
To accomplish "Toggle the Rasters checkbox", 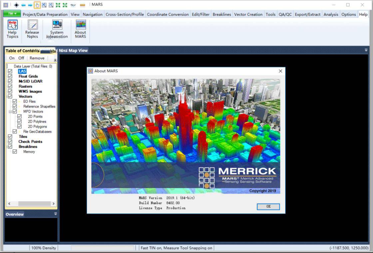I will [x=10, y=86].
